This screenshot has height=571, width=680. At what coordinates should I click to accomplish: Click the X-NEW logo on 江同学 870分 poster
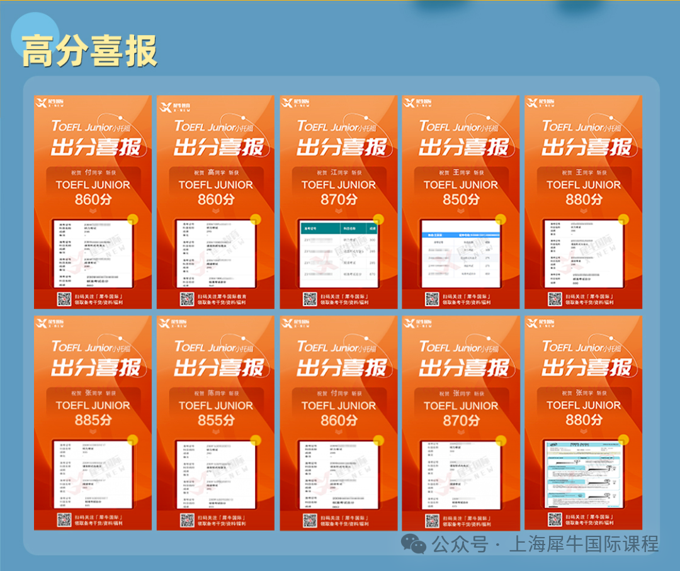[x=296, y=103]
